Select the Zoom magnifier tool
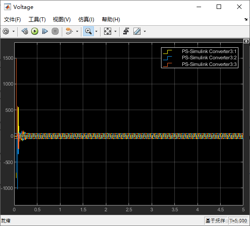This screenshot has width=250, height=226. point(89,31)
